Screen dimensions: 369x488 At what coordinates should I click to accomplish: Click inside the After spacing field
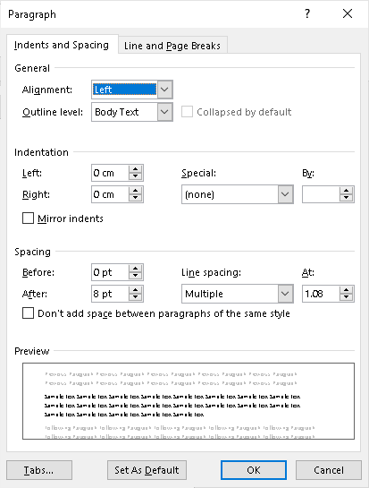tap(110, 294)
